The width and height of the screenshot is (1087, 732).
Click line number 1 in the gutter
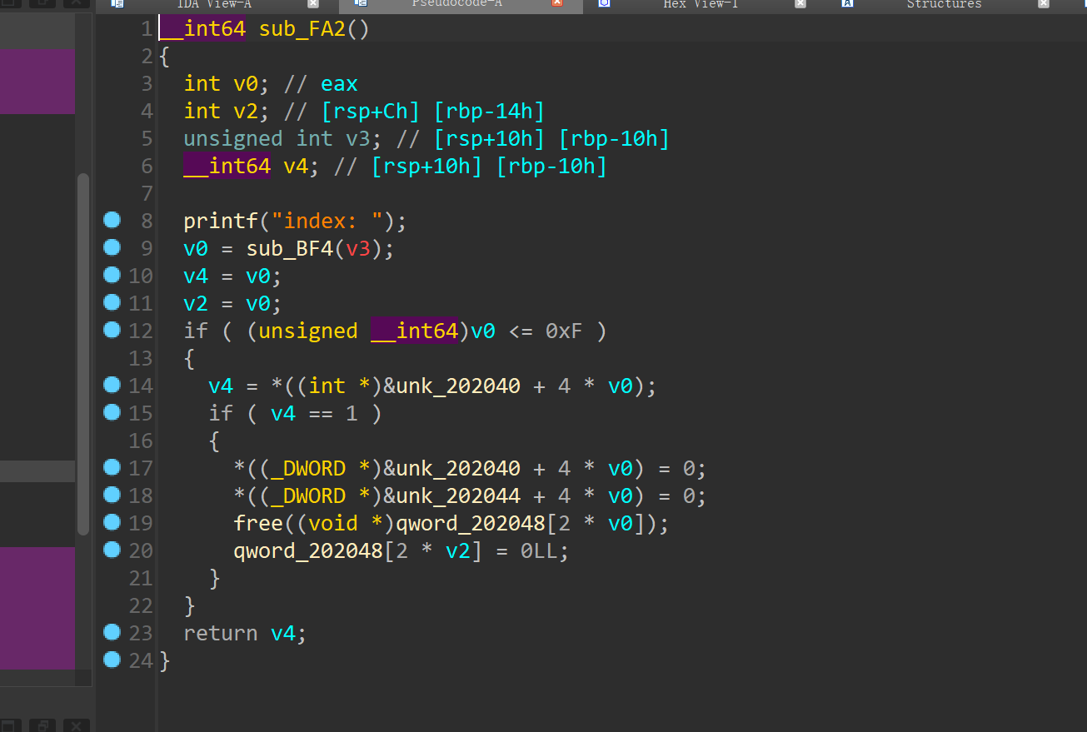(147, 29)
